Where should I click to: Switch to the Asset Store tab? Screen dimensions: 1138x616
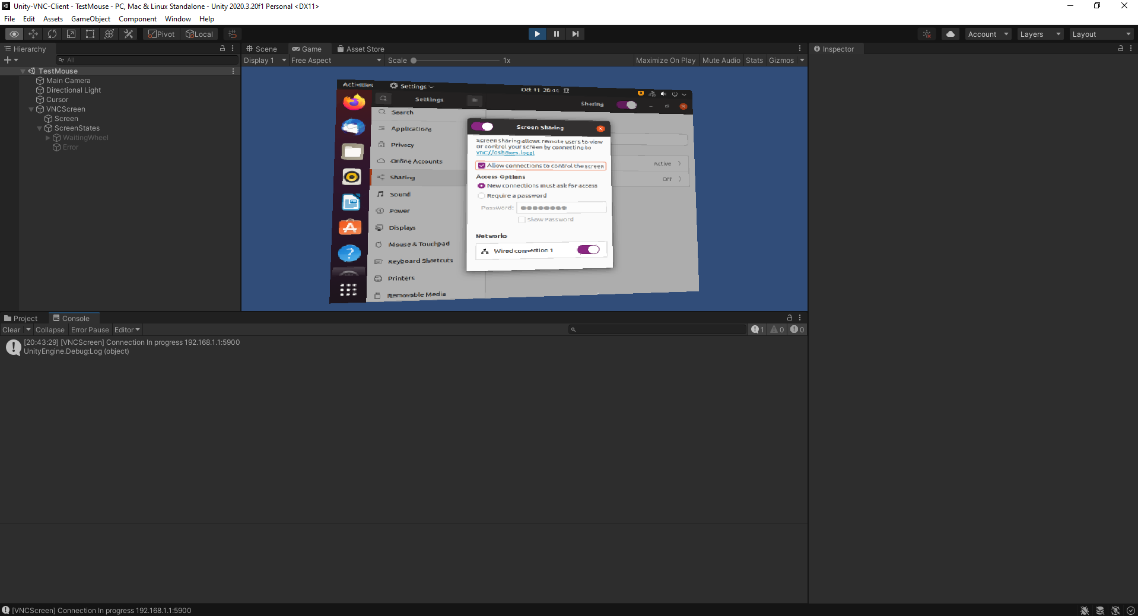[x=361, y=49]
